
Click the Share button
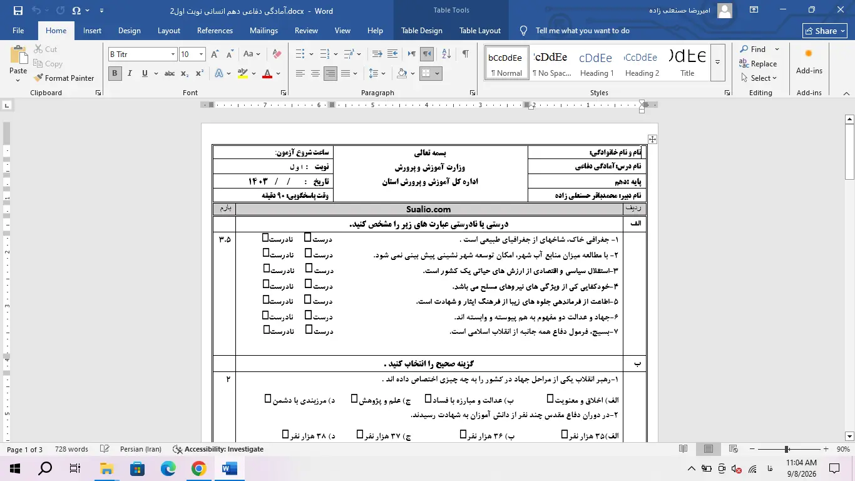pos(825,31)
